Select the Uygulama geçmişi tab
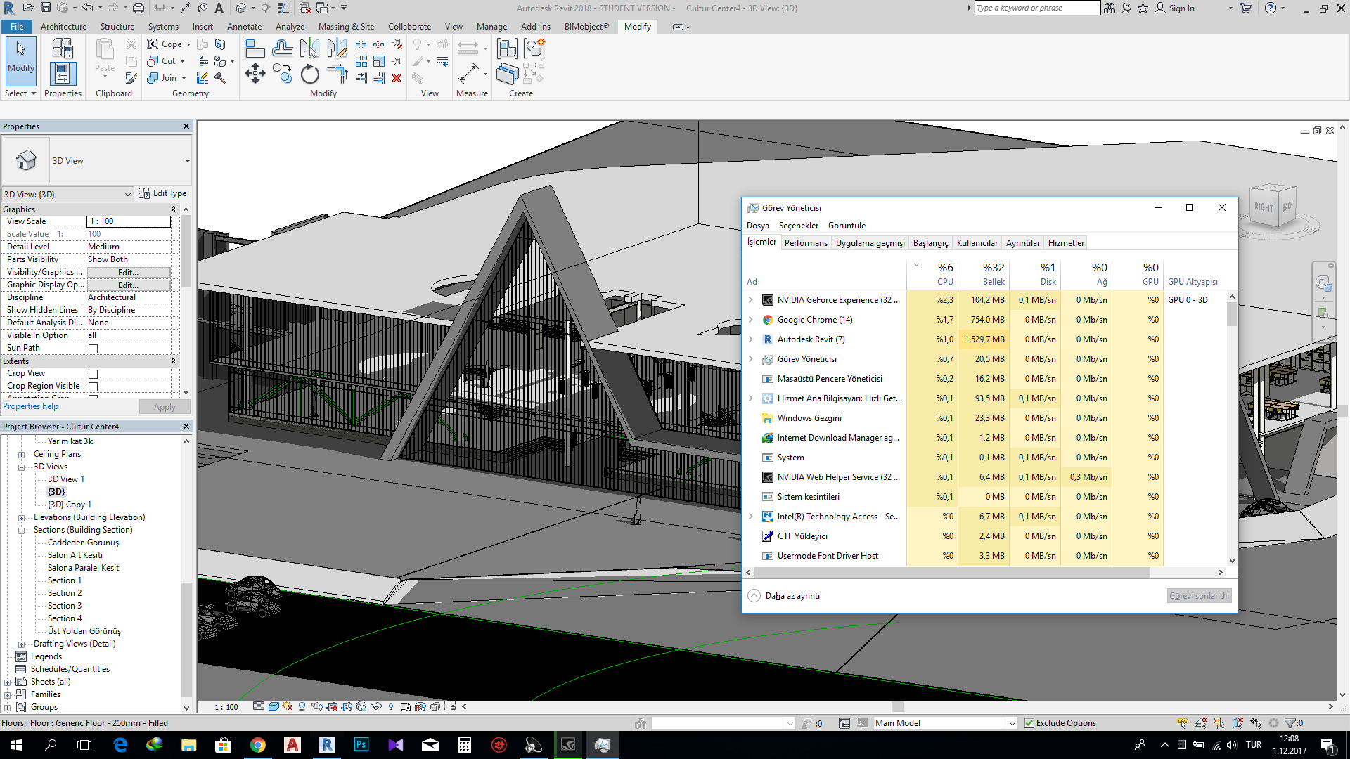Viewport: 1350px width, 759px height. click(870, 242)
